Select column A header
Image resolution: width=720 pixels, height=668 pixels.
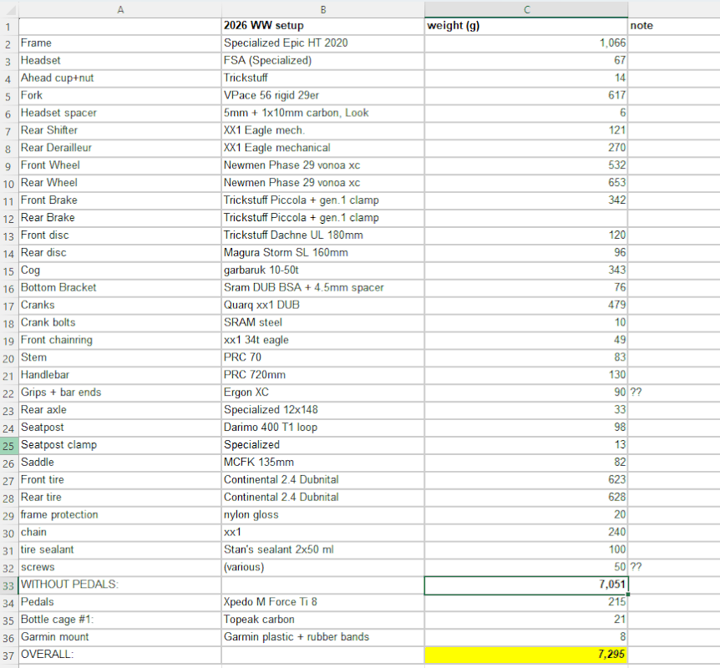[120, 10]
